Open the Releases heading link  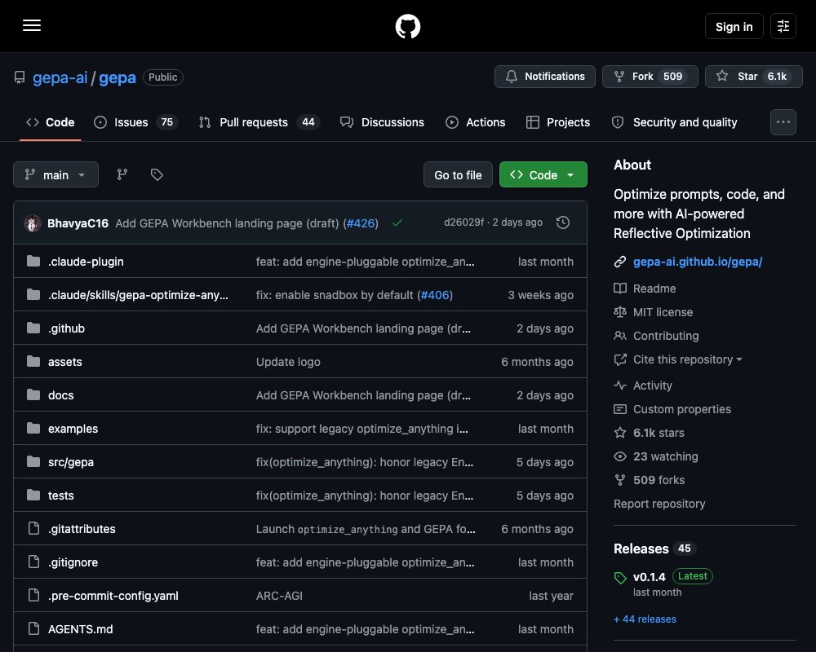tap(641, 548)
